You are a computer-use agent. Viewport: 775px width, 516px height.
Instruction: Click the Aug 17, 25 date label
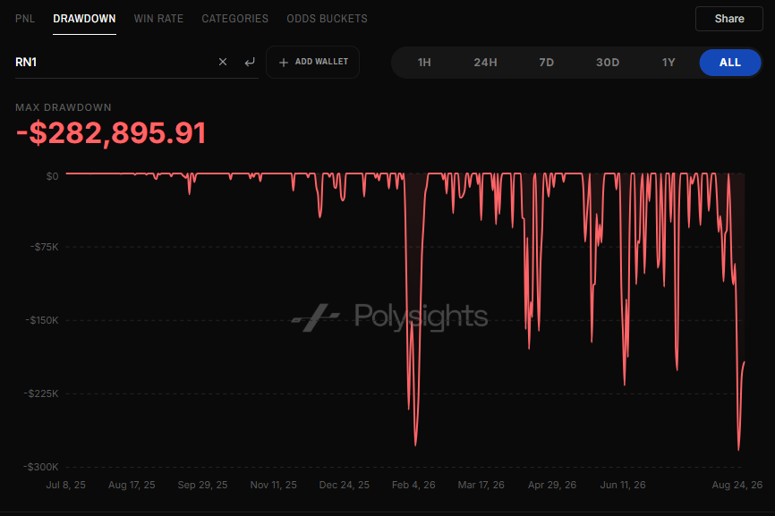(x=132, y=485)
